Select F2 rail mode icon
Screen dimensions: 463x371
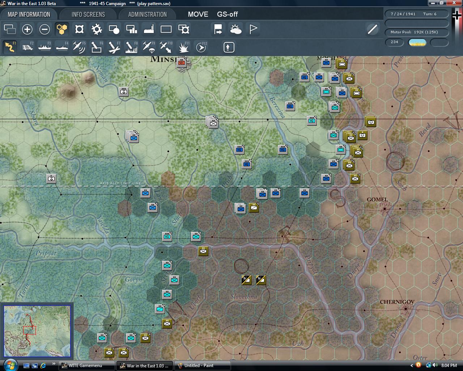coord(27,47)
